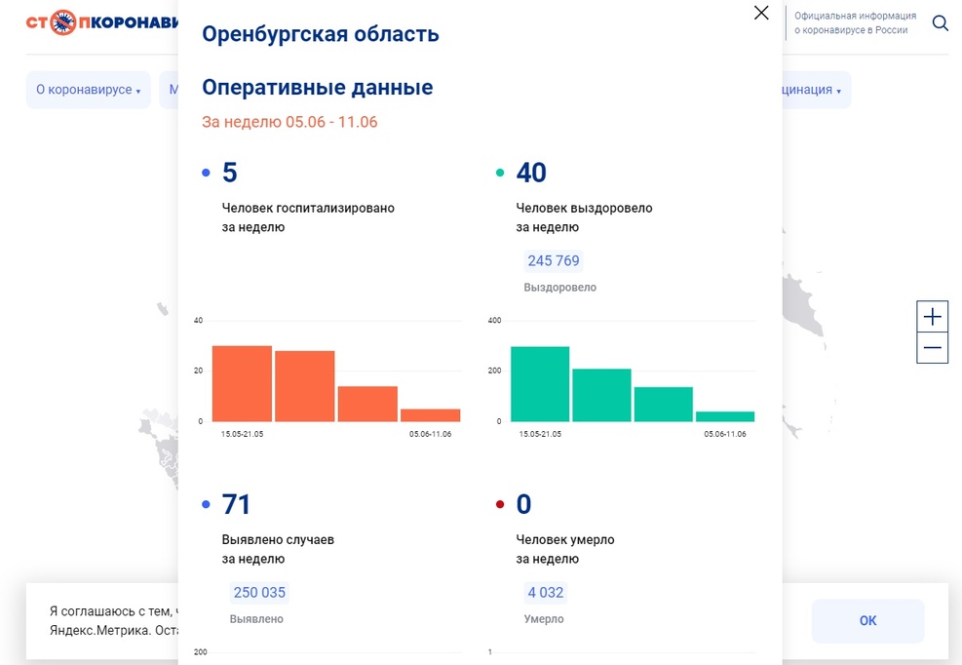Click the Официальная информация о коронавирусе text

click(x=854, y=23)
